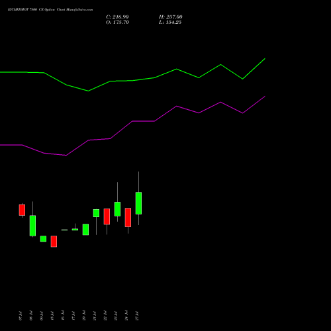Click the '21 Jul' date label

coord(95,316)
